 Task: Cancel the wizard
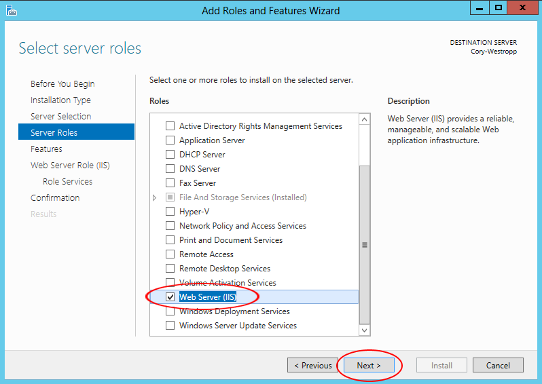click(x=498, y=366)
